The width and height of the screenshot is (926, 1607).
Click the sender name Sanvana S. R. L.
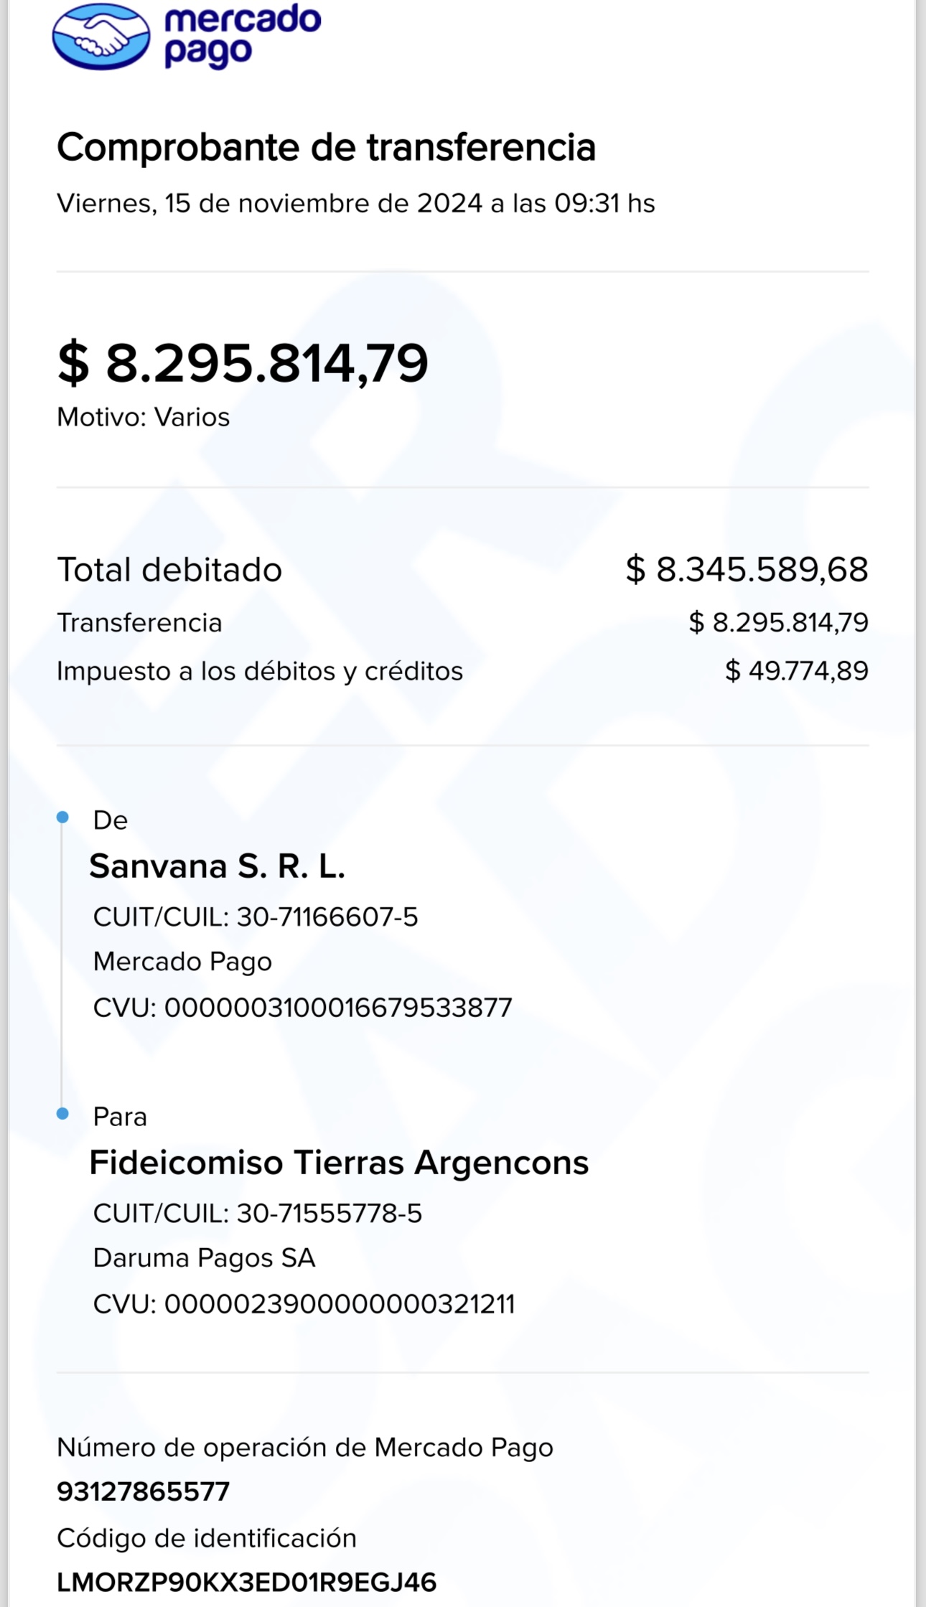click(x=218, y=866)
